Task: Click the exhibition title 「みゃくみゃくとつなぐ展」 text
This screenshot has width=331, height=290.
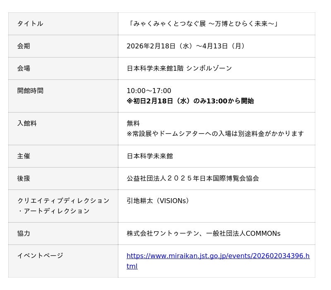Action: click(x=203, y=24)
